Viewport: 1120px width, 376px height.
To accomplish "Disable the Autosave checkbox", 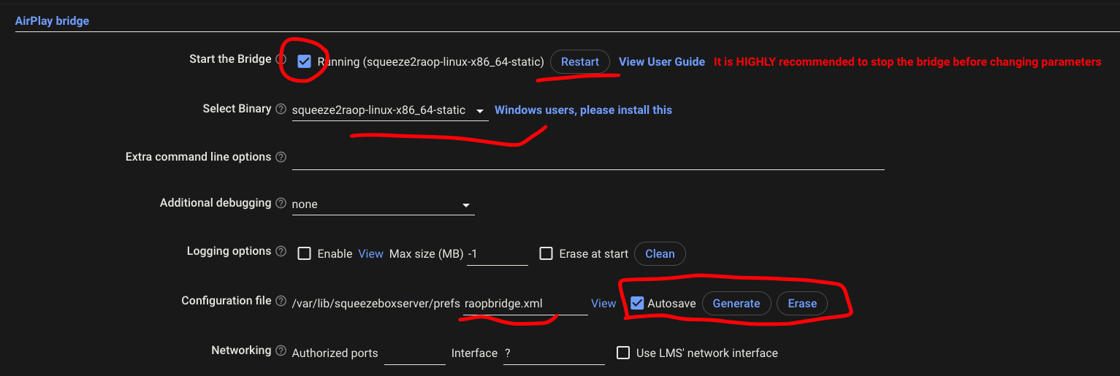I will (637, 303).
